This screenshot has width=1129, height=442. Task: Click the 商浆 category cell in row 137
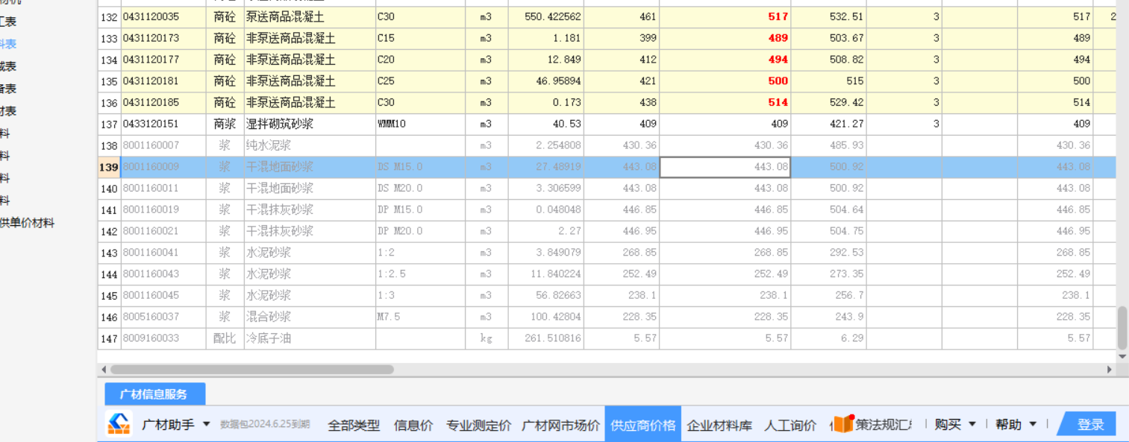click(225, 124)
